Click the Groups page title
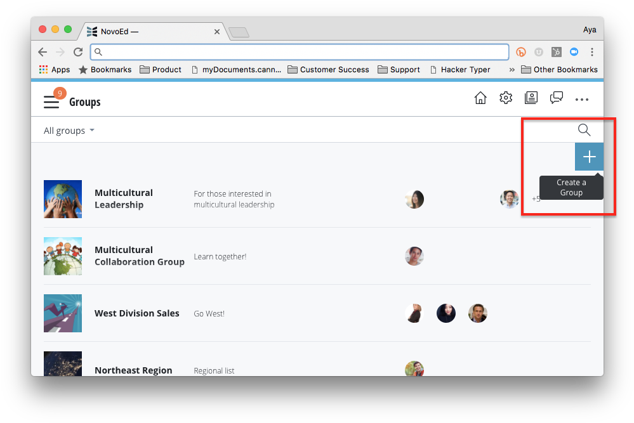Viewport: 634px width, 423px height. [x=85, y=102]
